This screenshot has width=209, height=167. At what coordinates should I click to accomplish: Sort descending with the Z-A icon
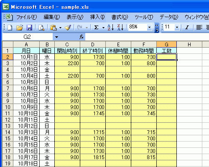point(120,28)
